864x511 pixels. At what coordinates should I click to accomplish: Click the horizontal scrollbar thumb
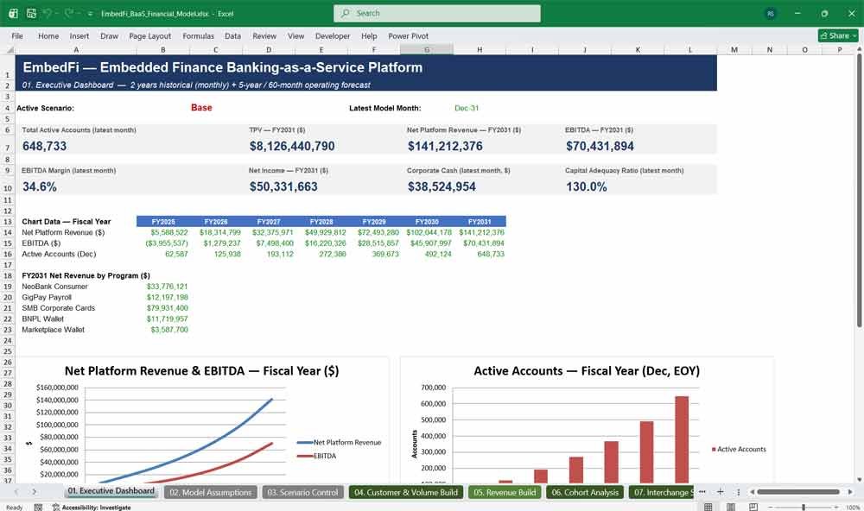tap(797, 492)
